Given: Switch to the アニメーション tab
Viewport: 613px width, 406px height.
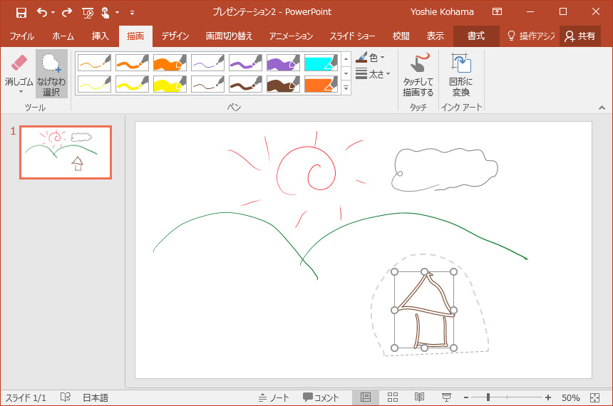Looking at the screenshot, I should click(x=292, y=36).
